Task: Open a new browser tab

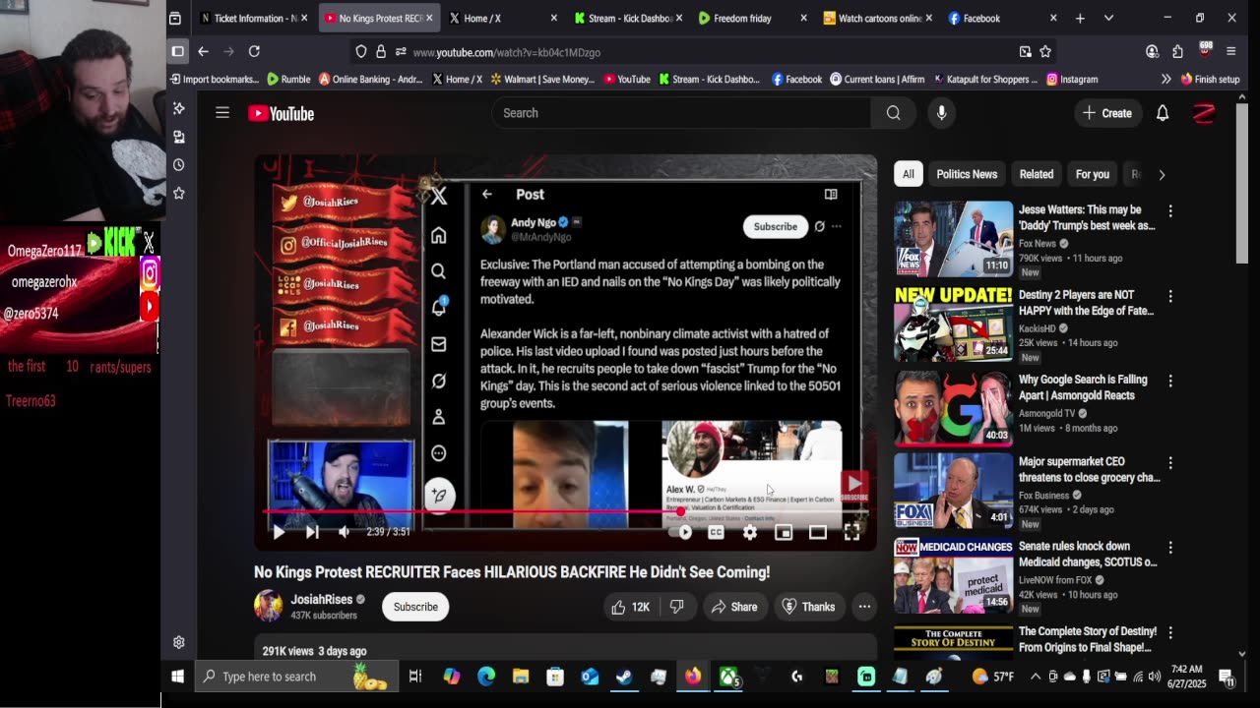Action: click(1080, 18)
